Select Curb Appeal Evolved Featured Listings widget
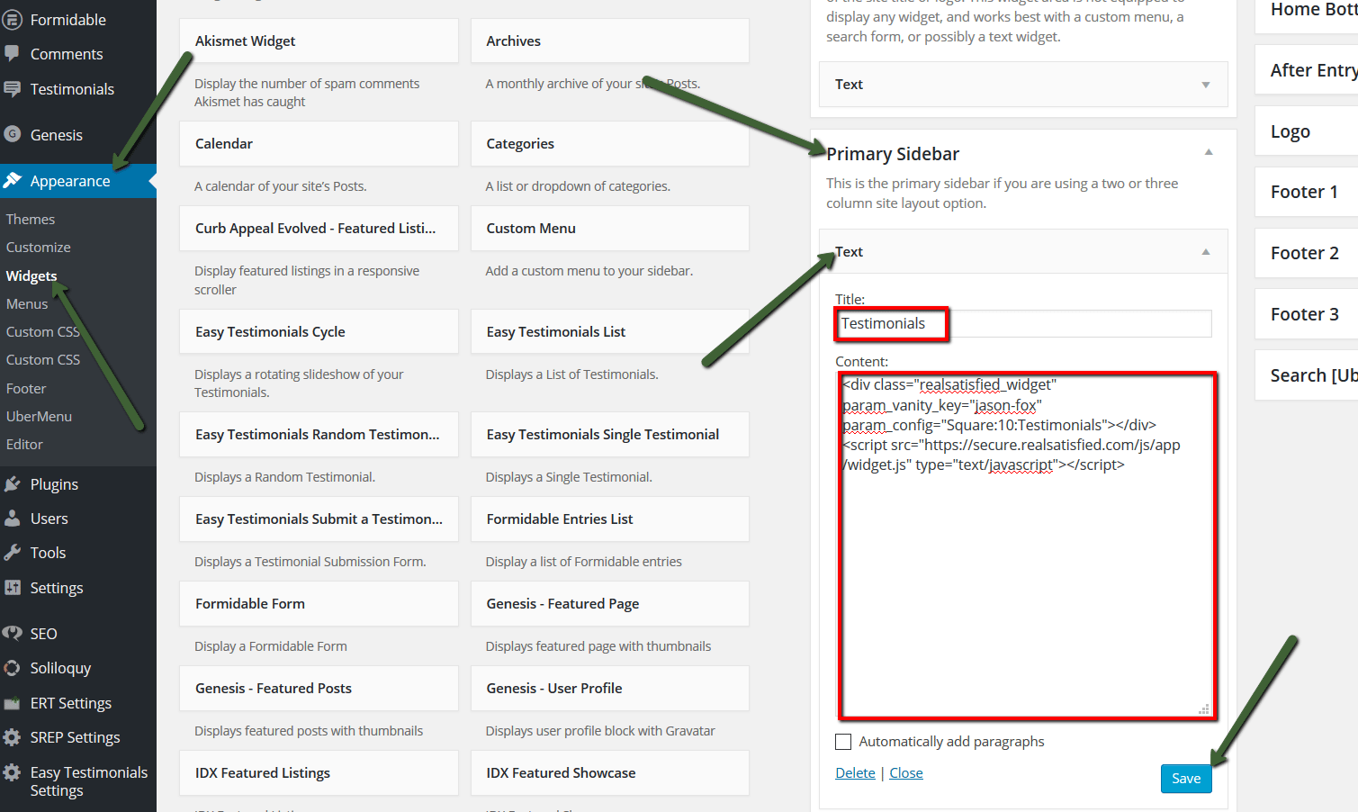The height and width of the screenshot is (812, 1358). tap(319, 229)
